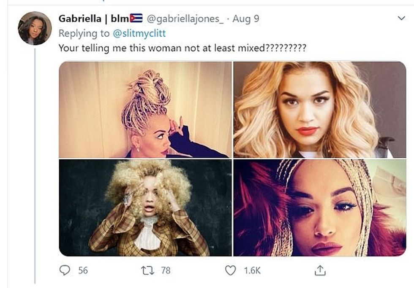The width and height of the screenshot is (414, 288).
Task: Visit the @gabriellajones_ handle link
Action: (185, 19)
